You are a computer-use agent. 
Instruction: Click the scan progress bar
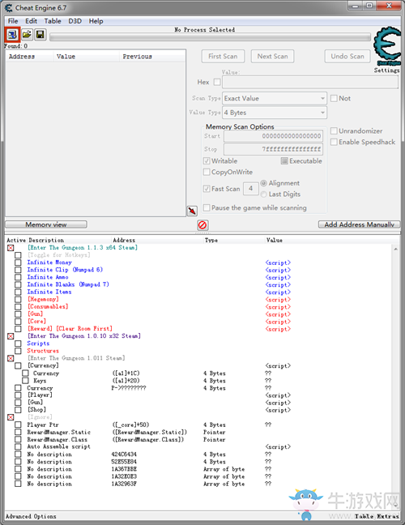[x=210, y=36]
